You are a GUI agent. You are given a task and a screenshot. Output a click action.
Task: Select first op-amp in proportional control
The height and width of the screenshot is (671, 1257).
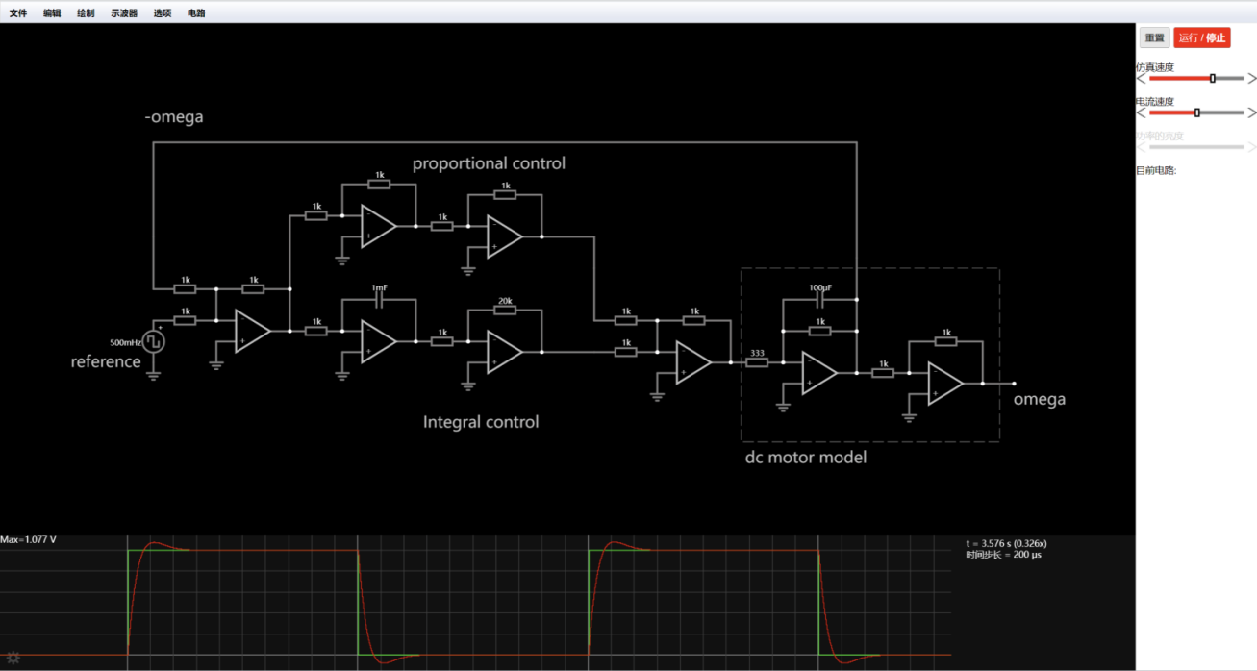[379, 226]
